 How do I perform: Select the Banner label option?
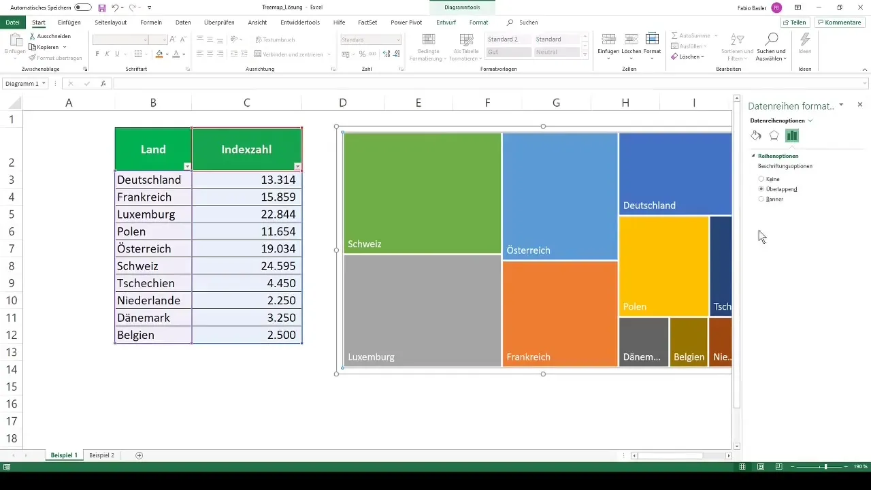coord(761,199)
